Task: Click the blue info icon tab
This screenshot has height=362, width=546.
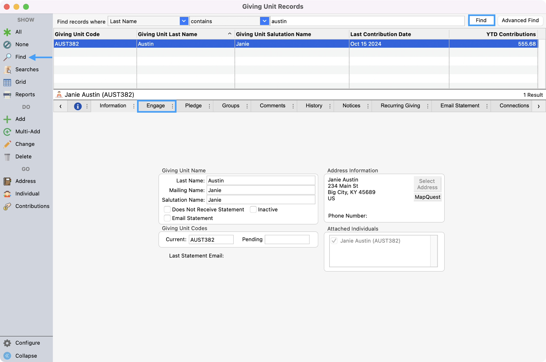Action: pos(78,106)
